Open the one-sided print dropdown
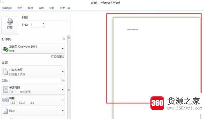Image resolution: width=204 pixels, height=119 pixels. (x=33, y=90)
